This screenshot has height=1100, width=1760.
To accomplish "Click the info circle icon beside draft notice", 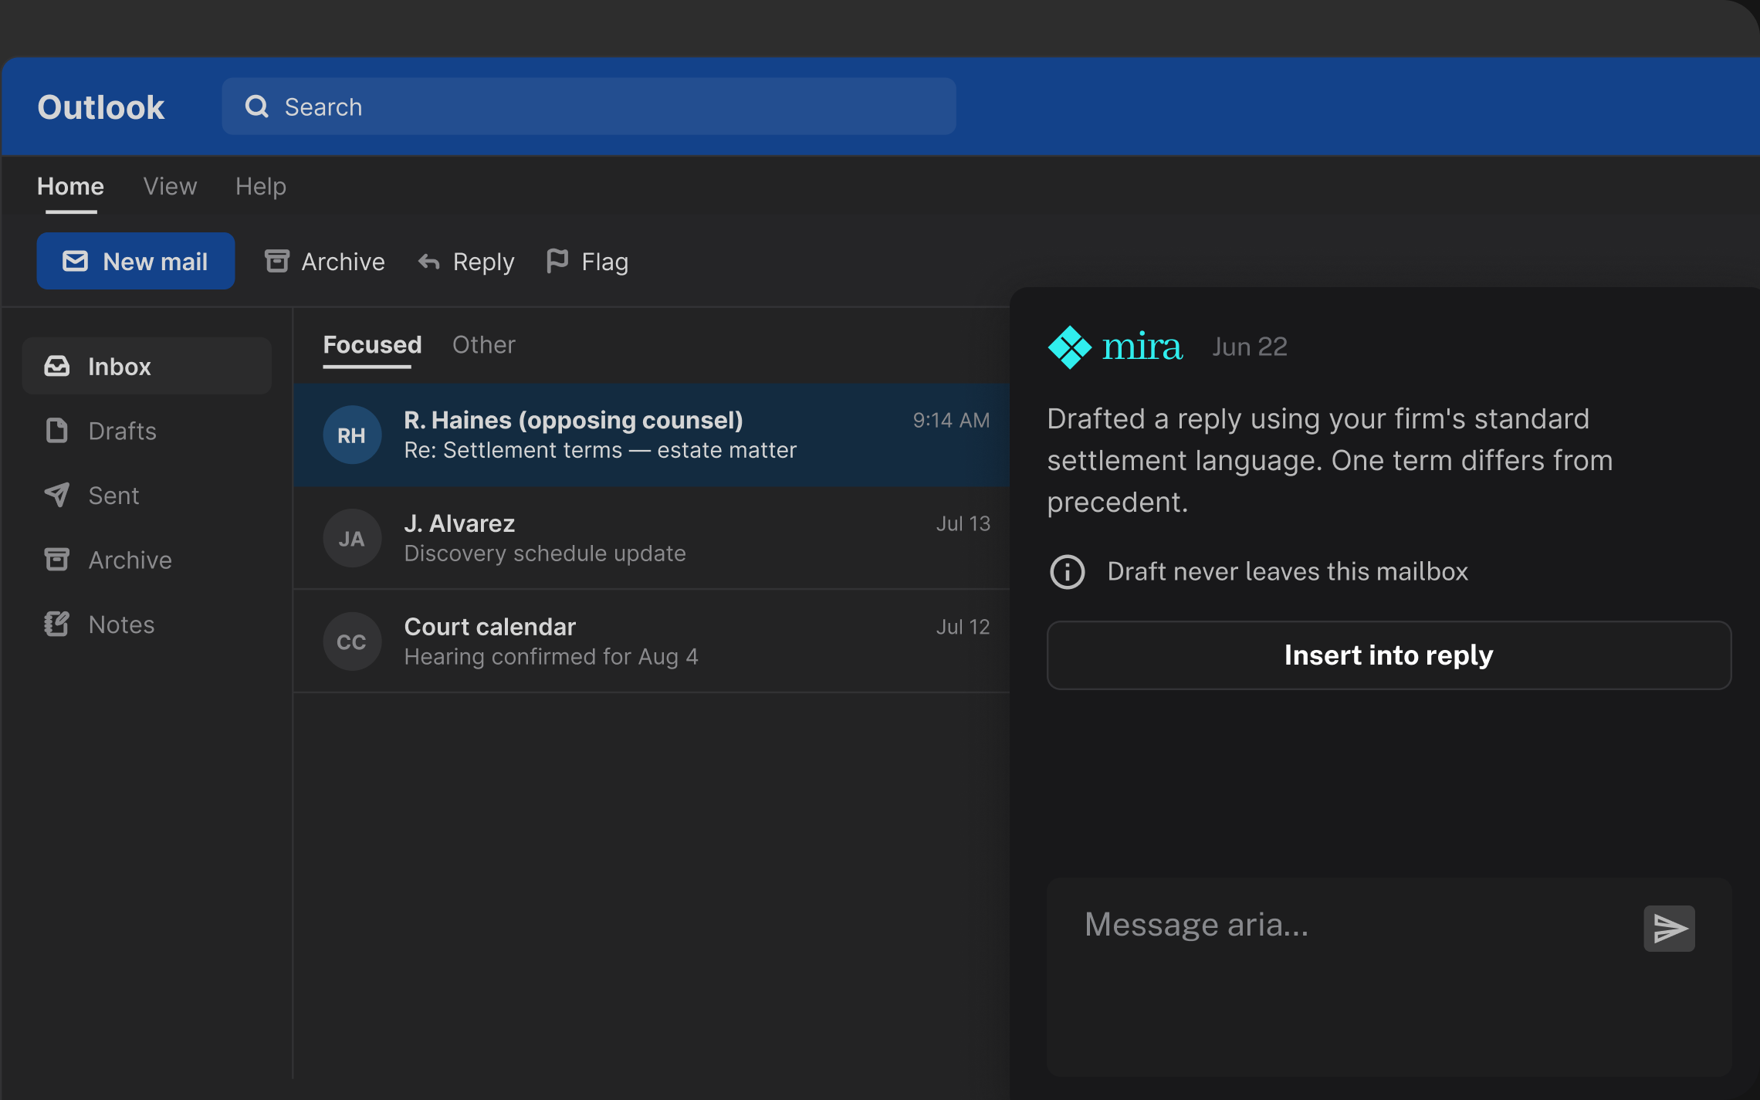I will pyautogui.click(x=1068, y=572).
